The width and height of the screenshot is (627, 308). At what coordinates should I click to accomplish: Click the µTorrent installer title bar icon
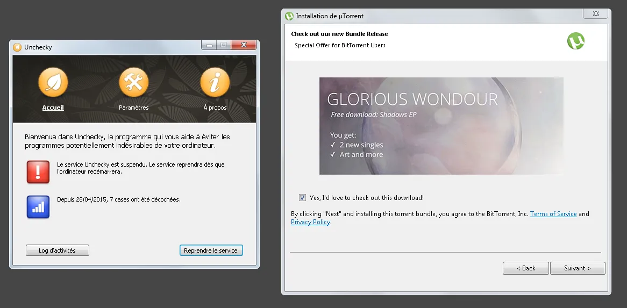point(289,16)
